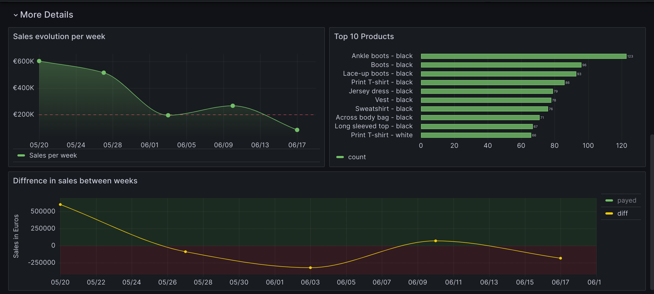Open Diffrence in sales between weeks title
The width and height of the screenshot is (654, 294).
[x=75, y=181]
